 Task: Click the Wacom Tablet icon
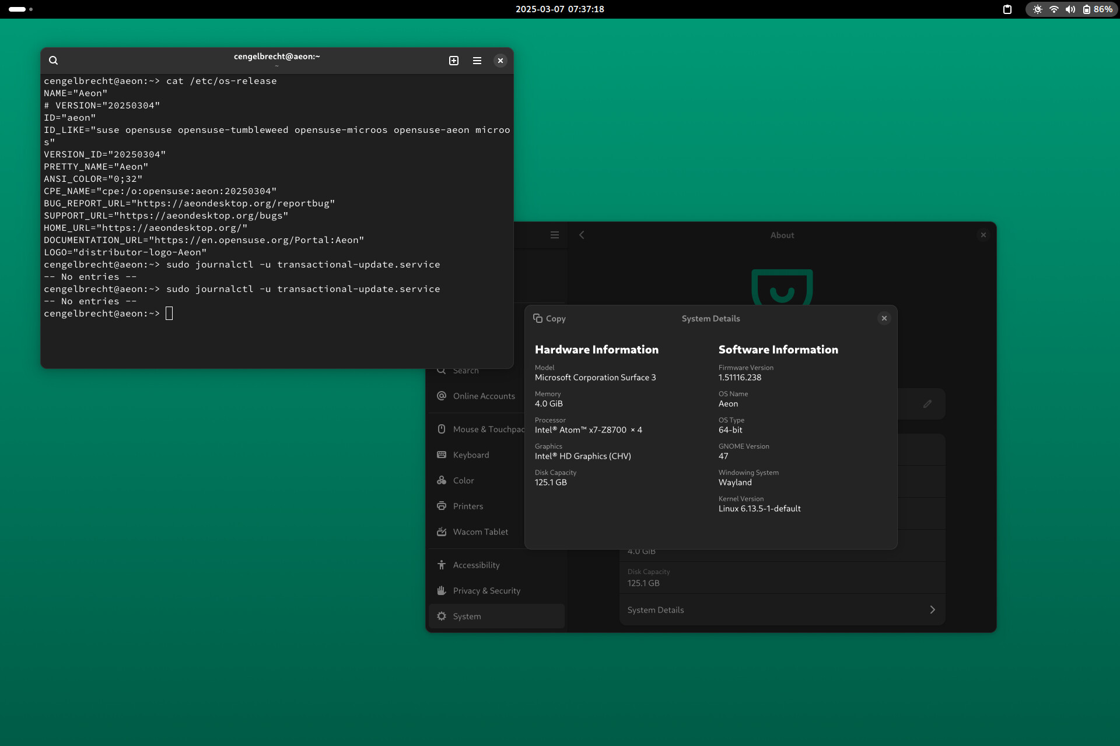[x=442, y=532]
